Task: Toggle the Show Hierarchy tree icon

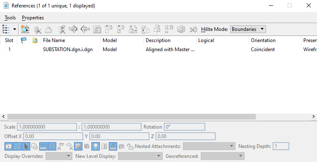Action: point(6,29)
